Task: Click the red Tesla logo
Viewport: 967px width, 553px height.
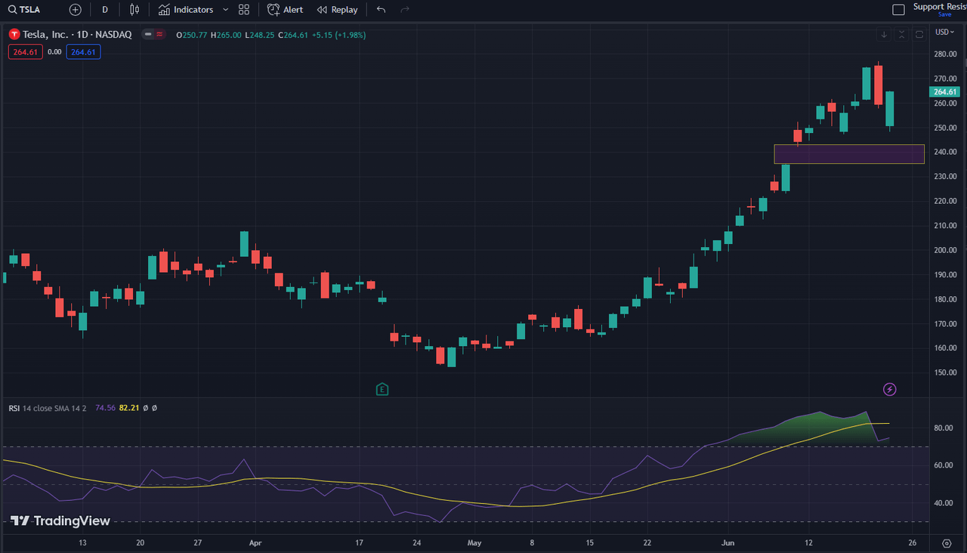Action: [x=14, y=35]
